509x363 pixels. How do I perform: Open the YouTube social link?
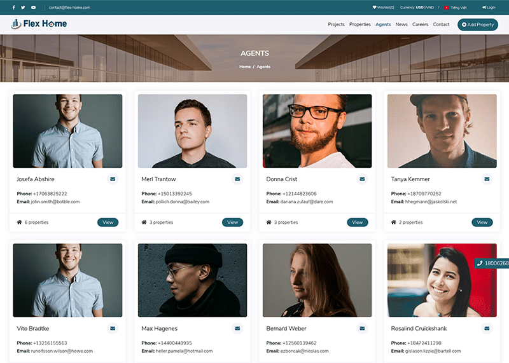pyautogui.click(x=33, y=7)
